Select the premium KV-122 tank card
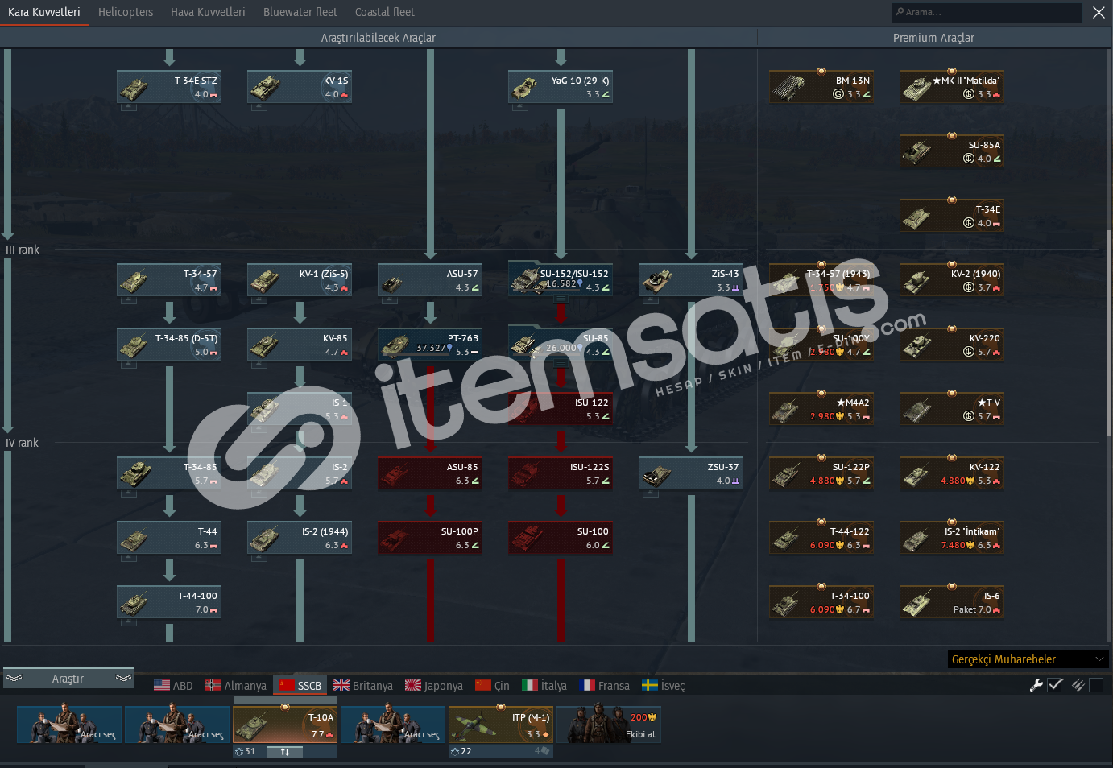This screenshot has width=1113, height=768. tap(952, 473)
